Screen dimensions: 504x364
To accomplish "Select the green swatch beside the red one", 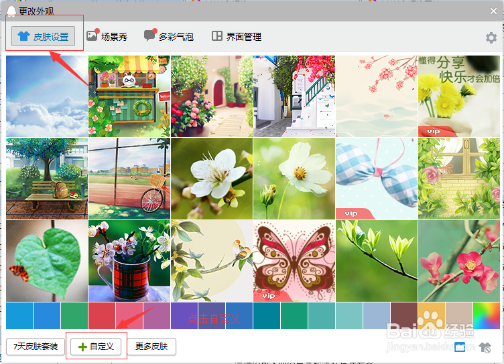I will [x=74, y=316].
